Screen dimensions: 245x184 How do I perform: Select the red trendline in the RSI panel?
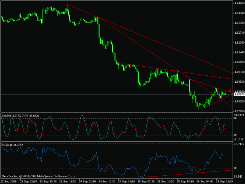[187, 174]
